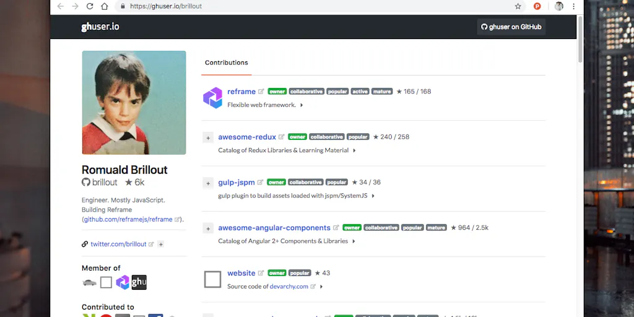
Task: Open the Chrome profile avatar
Action: click(x=559, y=6)
